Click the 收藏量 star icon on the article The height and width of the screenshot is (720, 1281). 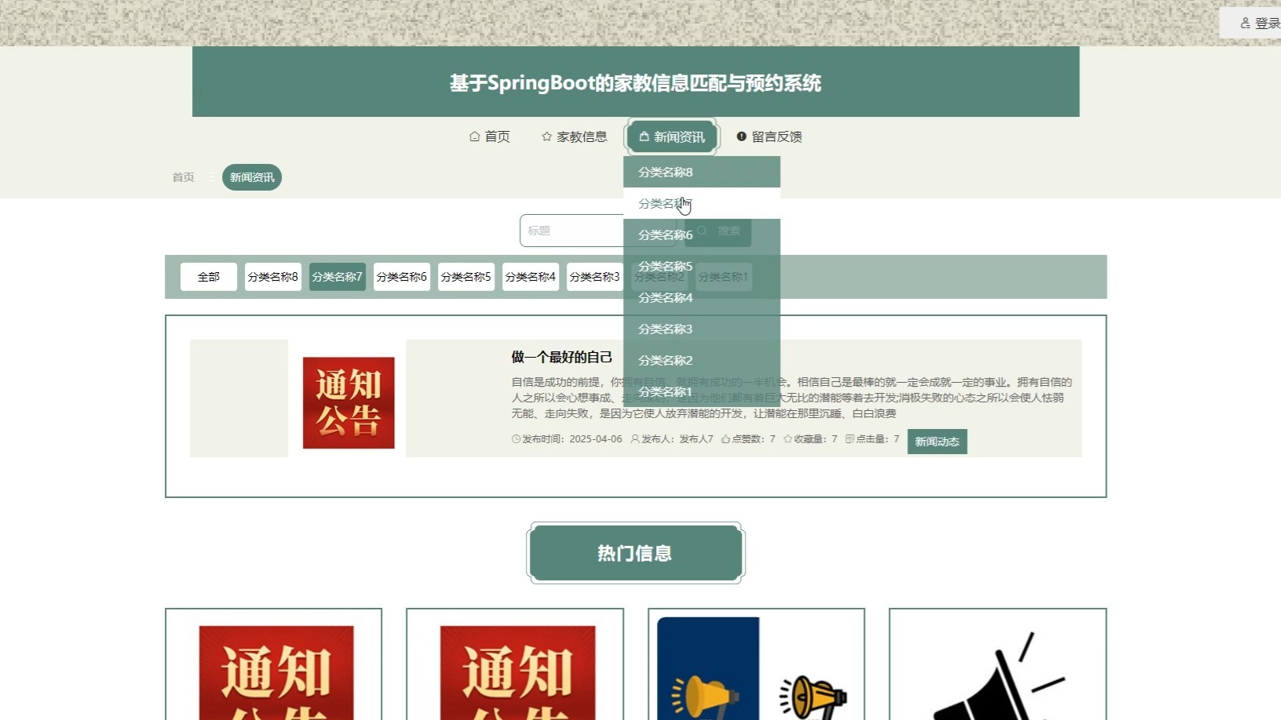(787, 438)
